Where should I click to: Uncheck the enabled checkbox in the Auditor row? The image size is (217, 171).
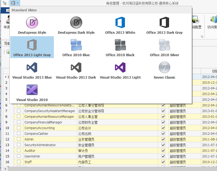[x=163, y=150]
